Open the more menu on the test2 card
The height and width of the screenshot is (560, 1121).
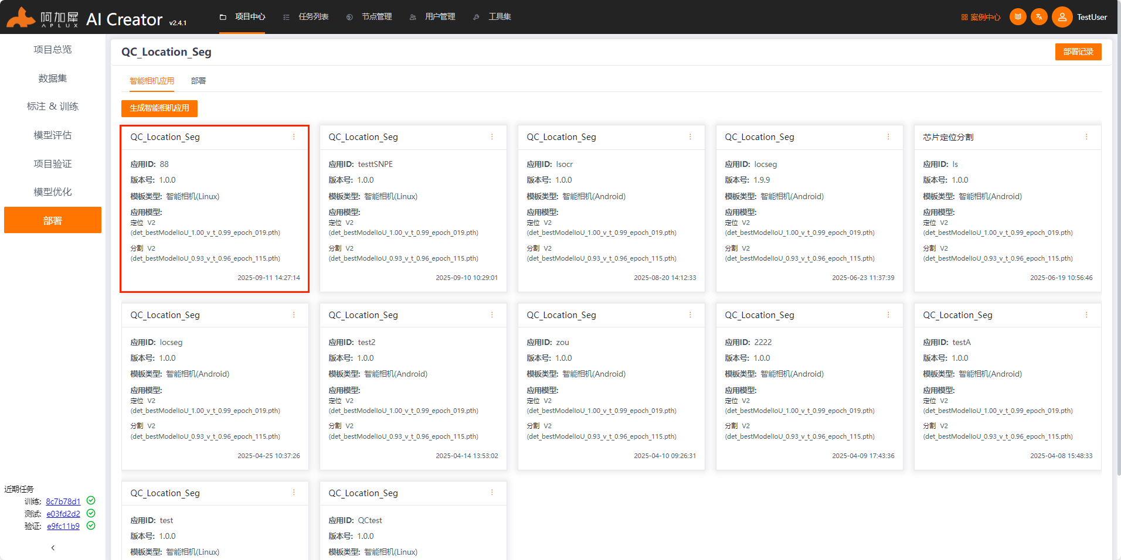(x=492, y=315)
